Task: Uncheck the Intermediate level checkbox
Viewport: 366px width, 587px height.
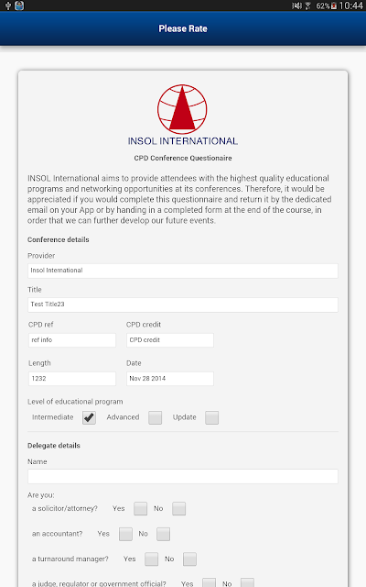Action: (x=89, y=417)
